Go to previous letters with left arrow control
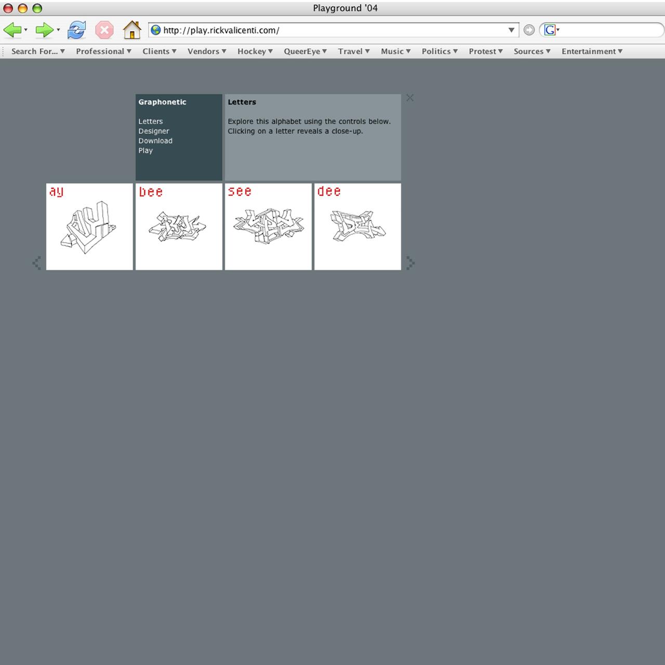The height and width of the screenshot is (665, 665). click(x=37, y=263)
